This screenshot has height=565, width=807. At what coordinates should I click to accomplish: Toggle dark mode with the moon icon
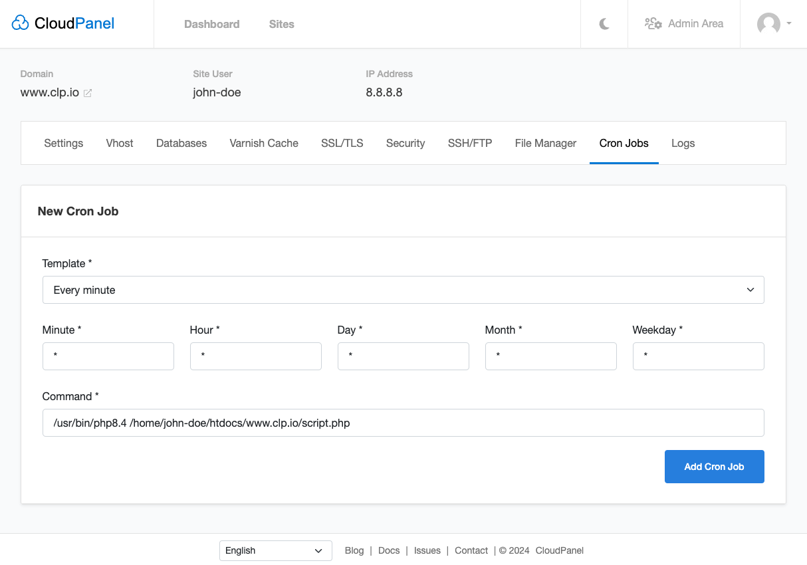[604, 24]
